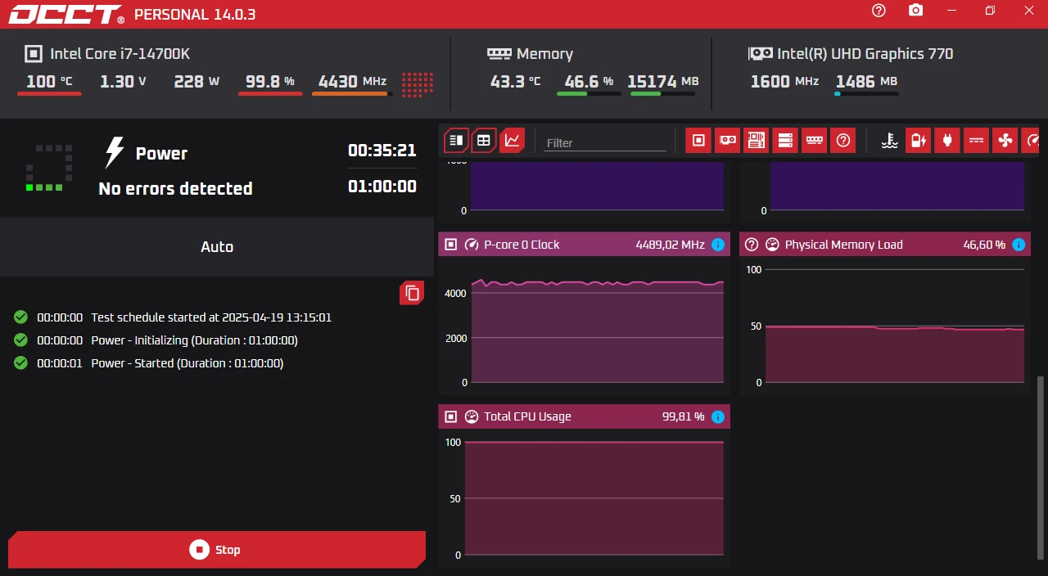
Task: Click the 'No errors detected' status text
Action: coord(175,189)
